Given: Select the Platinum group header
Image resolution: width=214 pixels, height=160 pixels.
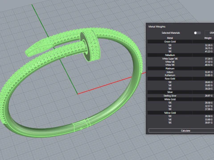Looking at the screenshot, I should (181, 68).
